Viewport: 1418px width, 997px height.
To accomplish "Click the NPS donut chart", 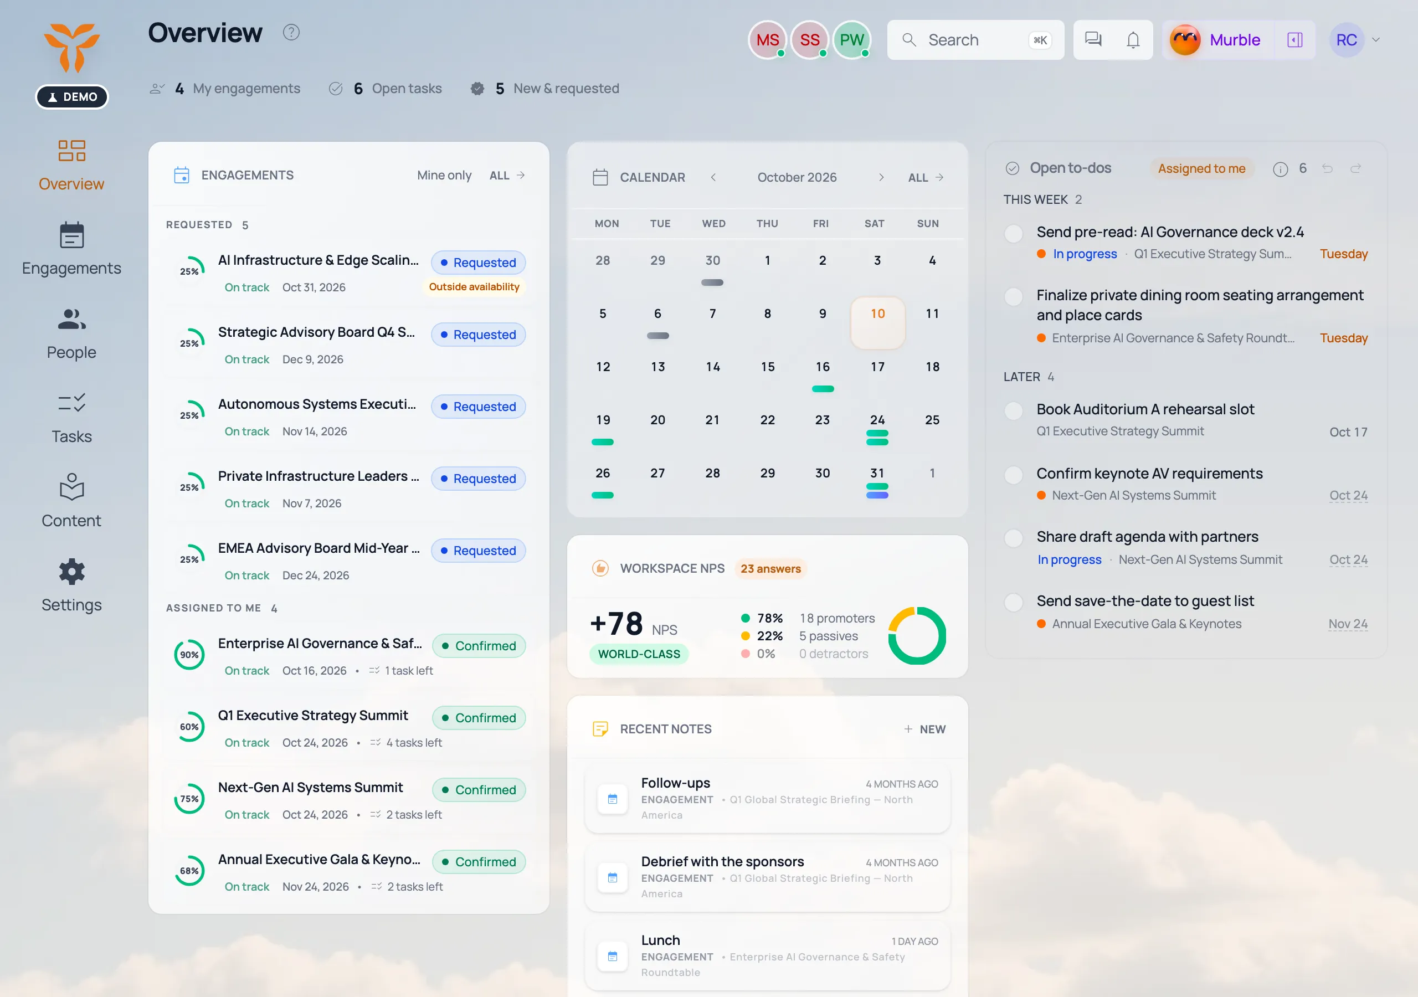I will point(917,636).
